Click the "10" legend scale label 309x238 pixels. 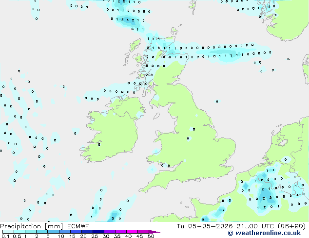[x=61, y=236]
